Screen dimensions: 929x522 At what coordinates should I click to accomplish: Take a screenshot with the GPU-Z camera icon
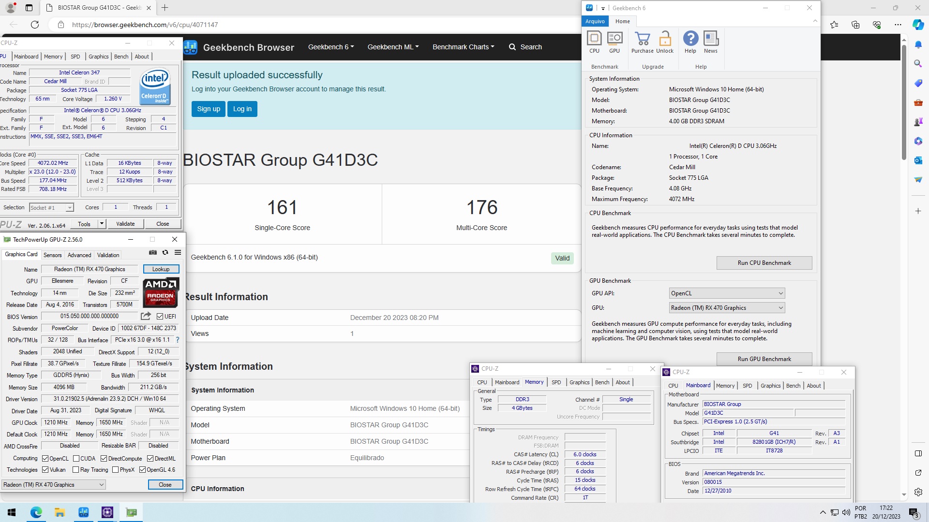tap(153, 252)
